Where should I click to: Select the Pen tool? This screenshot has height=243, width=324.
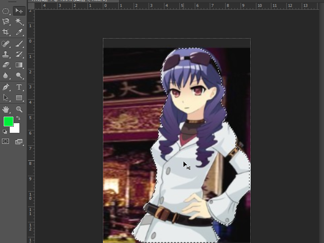[x=6, y=86]
